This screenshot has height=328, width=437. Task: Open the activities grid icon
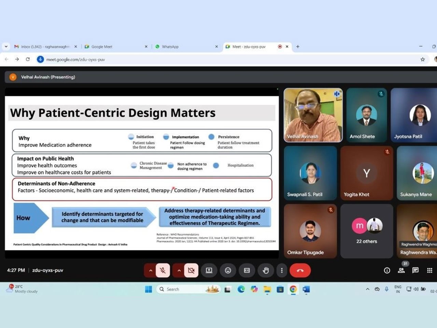tap(429, 271)
